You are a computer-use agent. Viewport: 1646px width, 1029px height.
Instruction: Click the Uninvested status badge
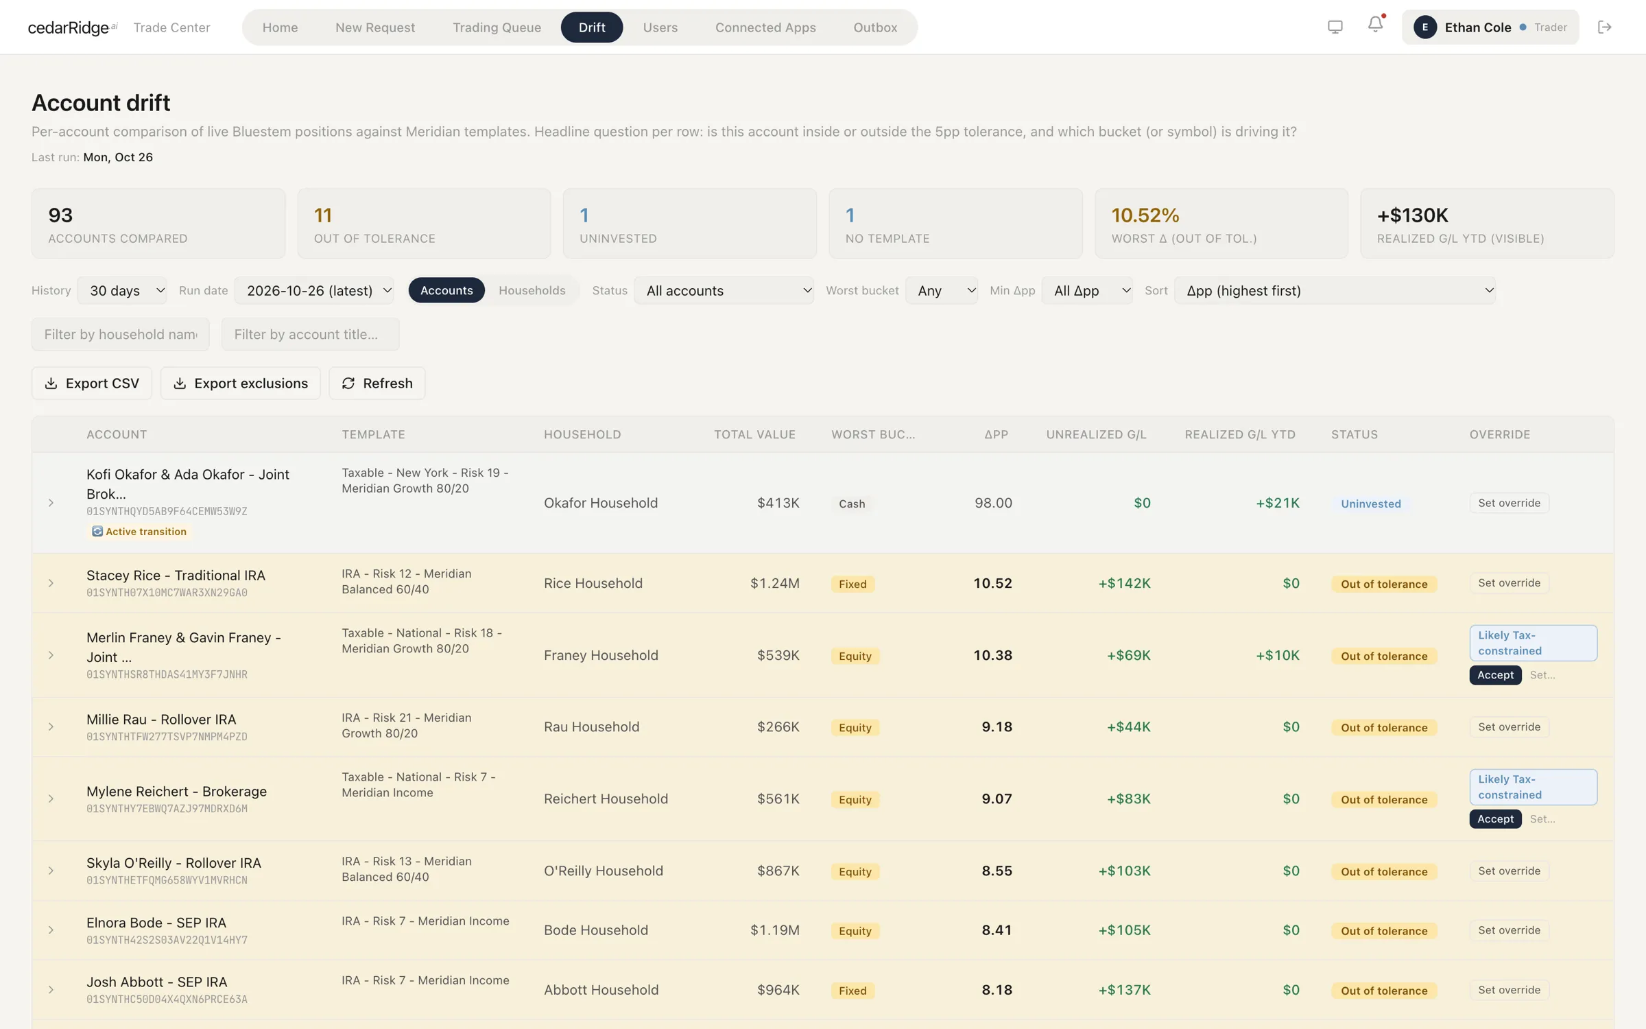[1370, 504]
